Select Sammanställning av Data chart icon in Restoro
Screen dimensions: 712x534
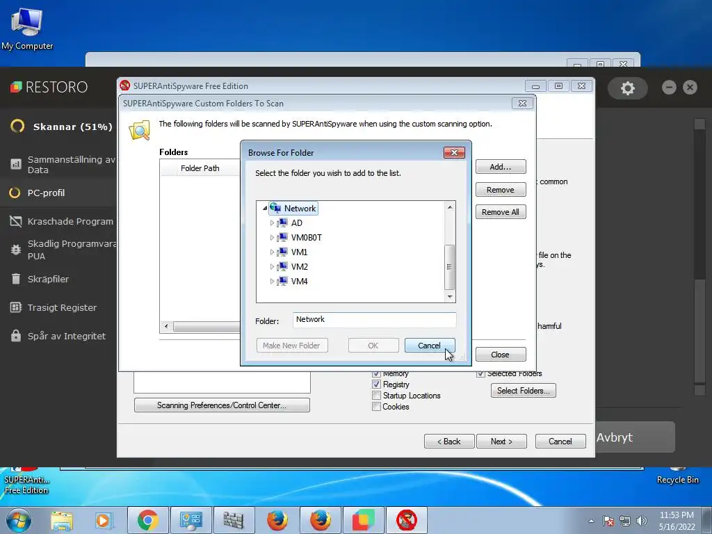click(16, 164)
